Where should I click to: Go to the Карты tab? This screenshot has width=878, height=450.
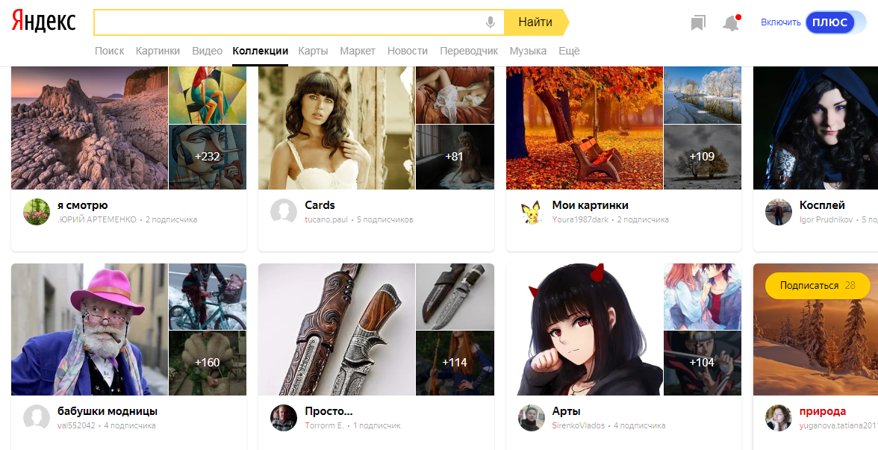(x=313, y=51)
